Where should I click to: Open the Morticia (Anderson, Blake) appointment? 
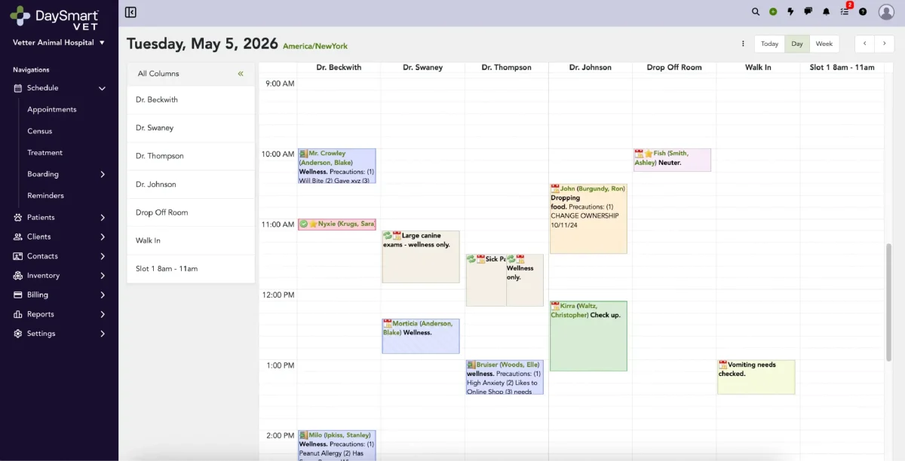tap(421, 336)
